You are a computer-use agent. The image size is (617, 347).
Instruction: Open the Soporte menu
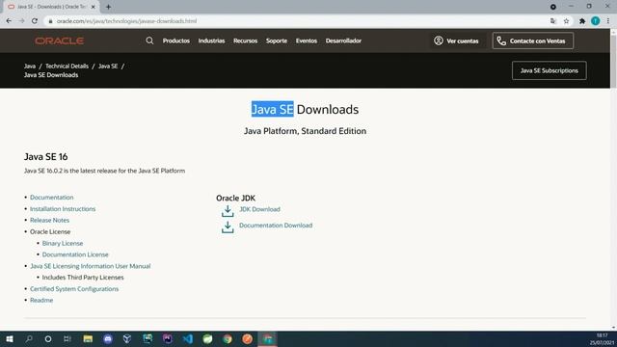click(277, 40)
